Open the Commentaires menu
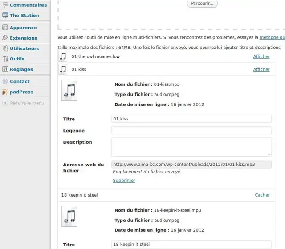The image size is (285, 249). [28, 5]
